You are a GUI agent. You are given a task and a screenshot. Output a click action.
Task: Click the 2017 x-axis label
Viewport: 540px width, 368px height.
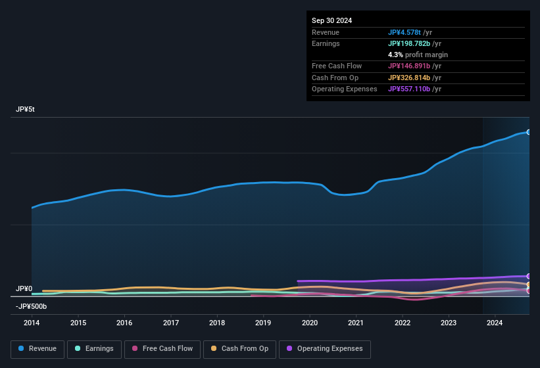[171, 323]
